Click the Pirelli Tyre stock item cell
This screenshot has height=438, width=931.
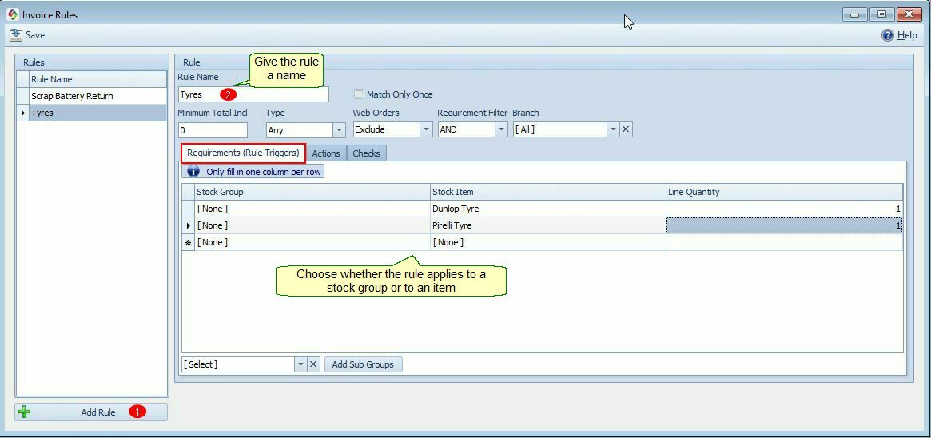tap(548, 225)
